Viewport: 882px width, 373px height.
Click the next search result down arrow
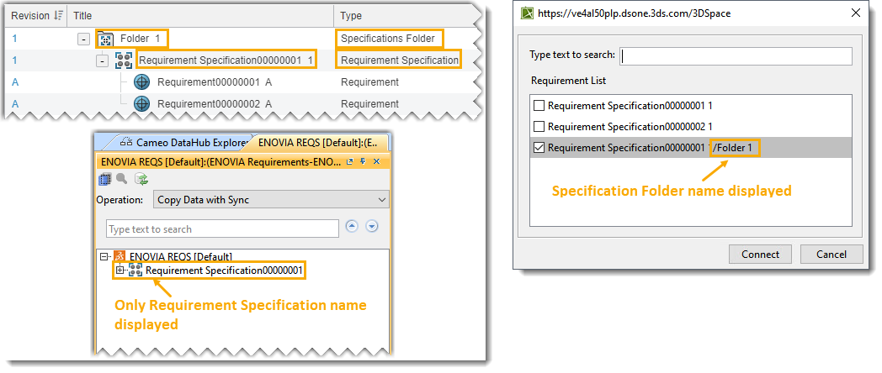(x=372, y=226)
